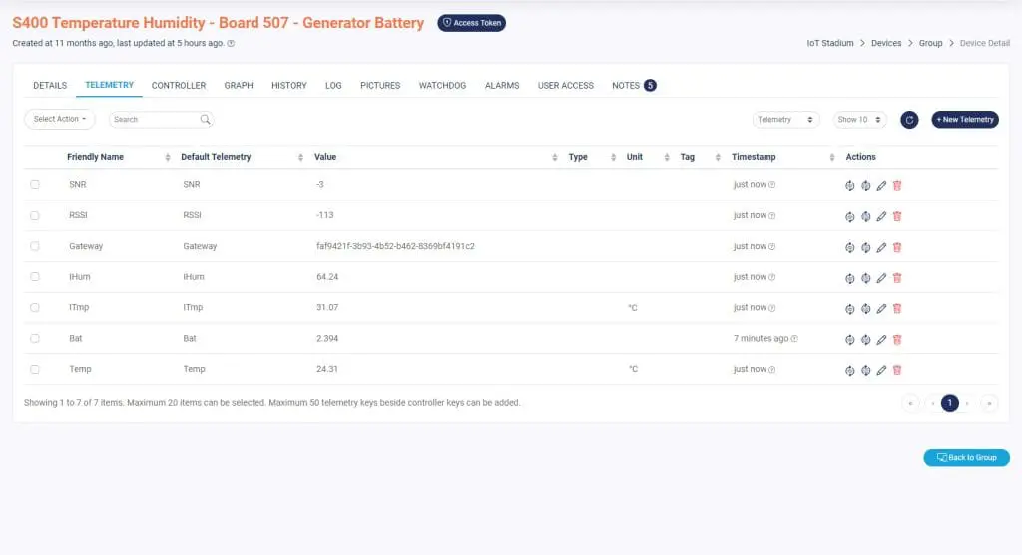Viewport: 1022px width, 555px height.
Task: Edit the RSSI telemetry with pencil icon
Action: [881, 216]
